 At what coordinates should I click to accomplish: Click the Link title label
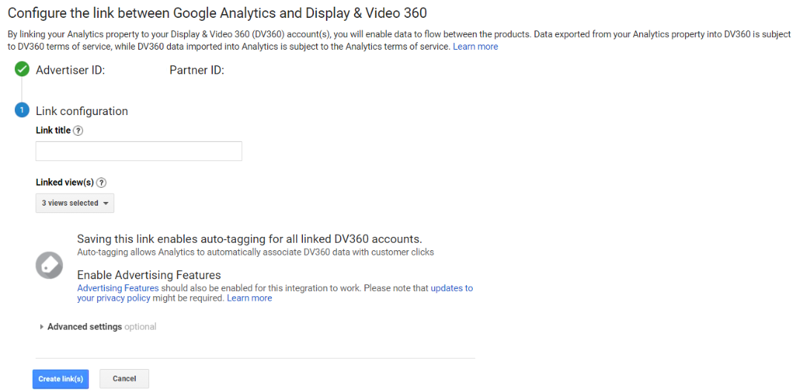tap(53, 131)
